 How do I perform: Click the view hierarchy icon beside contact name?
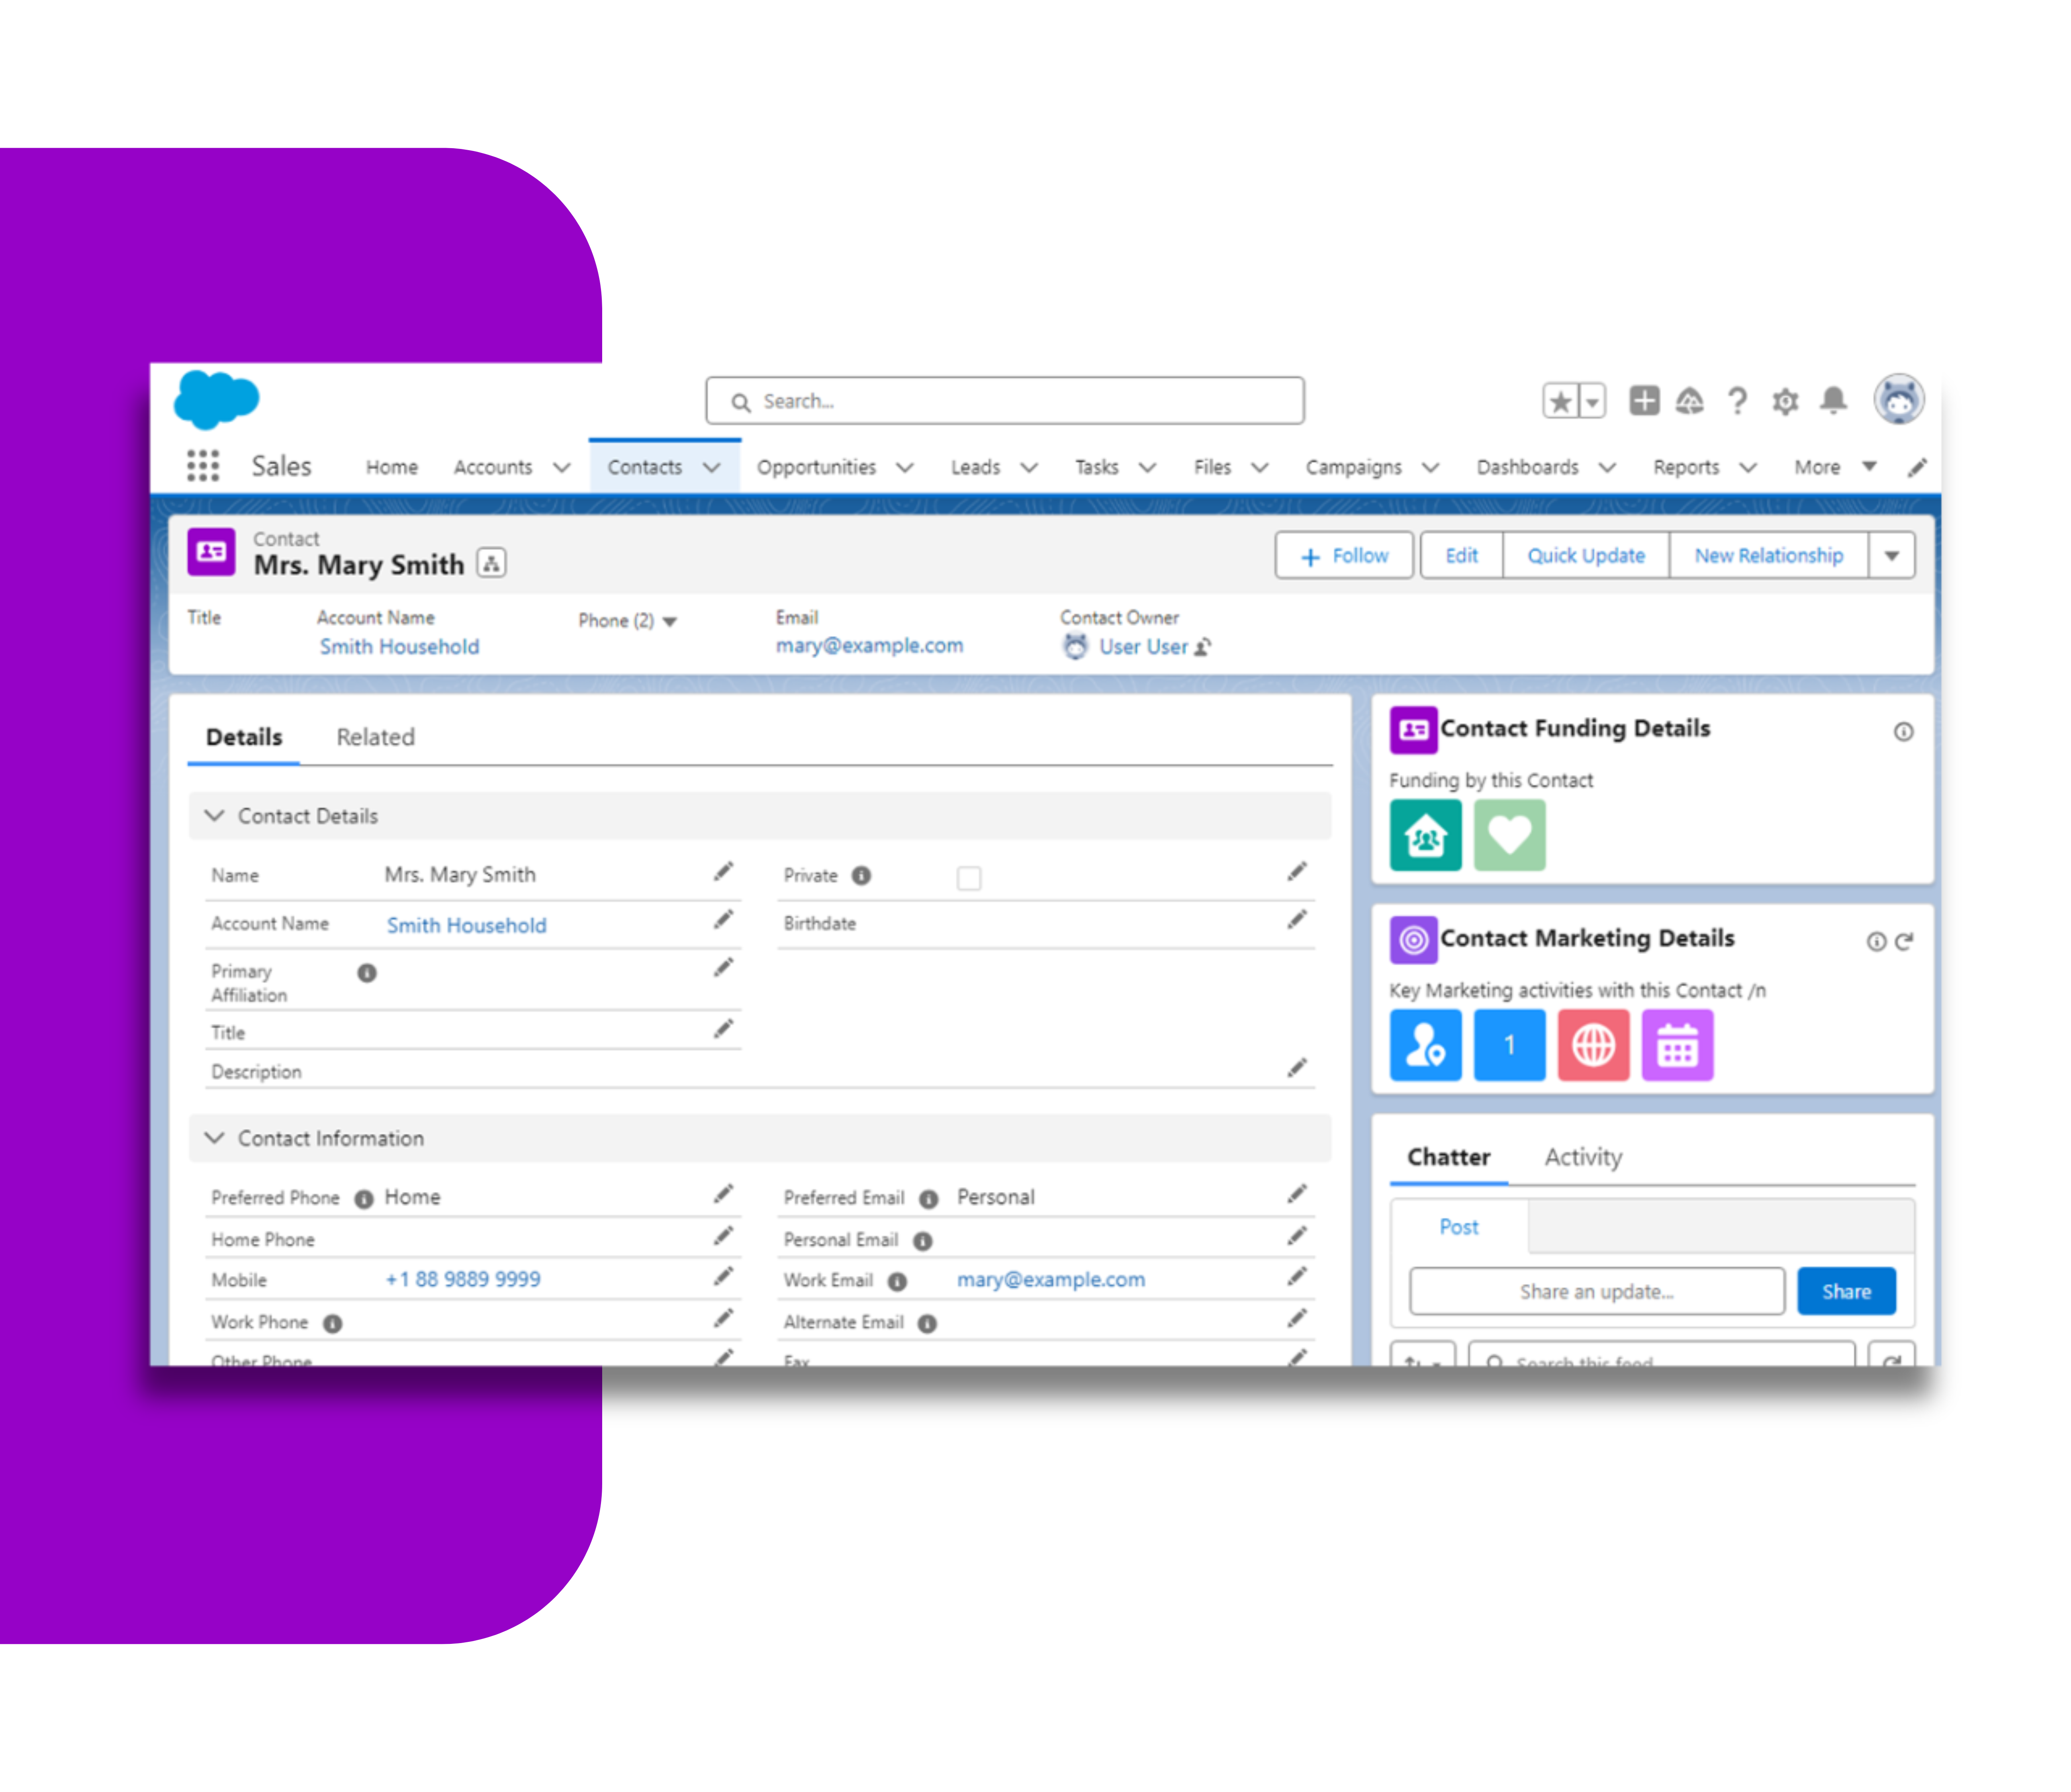(x=491, y=564)
